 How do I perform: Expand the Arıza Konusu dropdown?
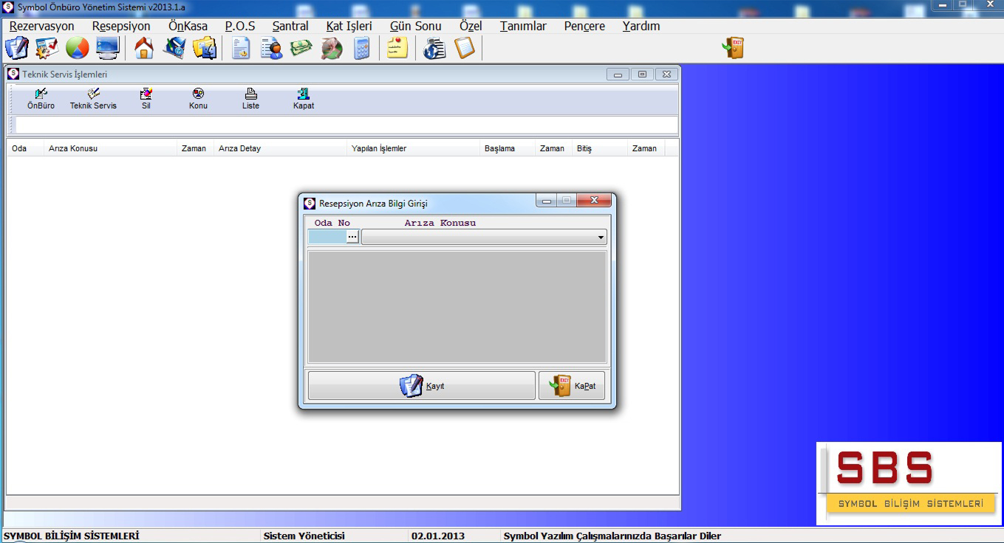click(x=601, y=238)
